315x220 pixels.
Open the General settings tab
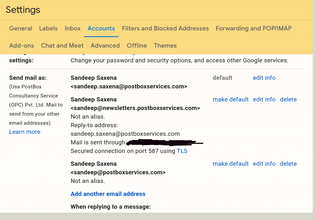(21, 29)
